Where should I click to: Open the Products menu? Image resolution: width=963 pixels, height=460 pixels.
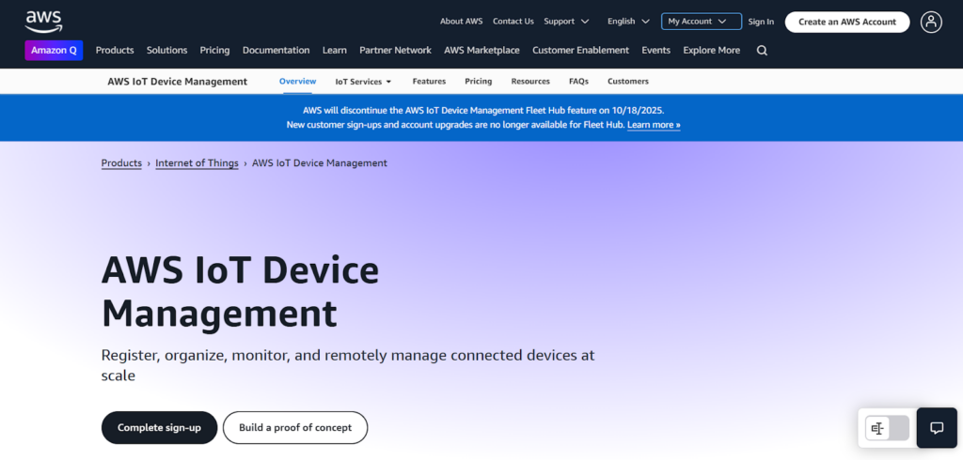tap(115, 51)
